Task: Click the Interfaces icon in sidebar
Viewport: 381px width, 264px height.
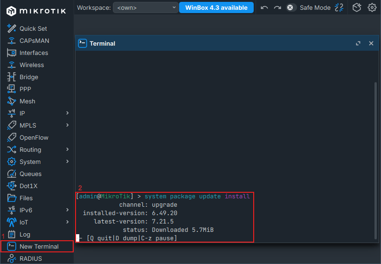Action: tap(11, 53)
